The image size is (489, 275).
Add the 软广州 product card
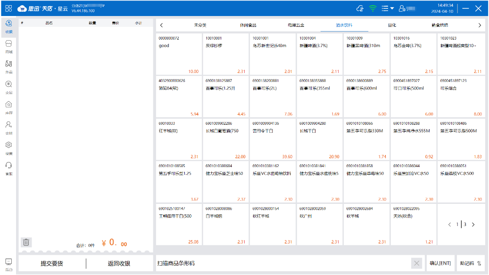point(320,225)
